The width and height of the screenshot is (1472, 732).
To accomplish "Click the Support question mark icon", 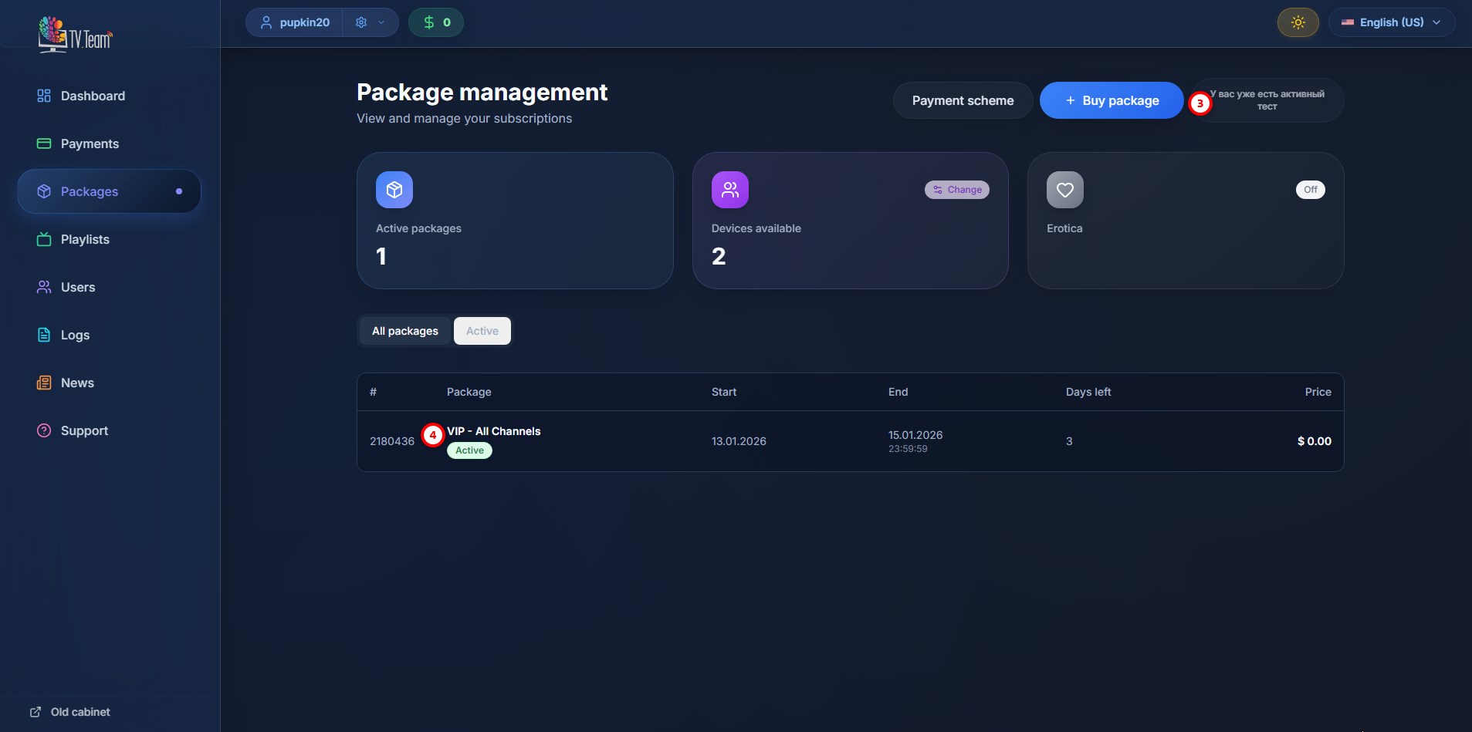I will (44, 430).
